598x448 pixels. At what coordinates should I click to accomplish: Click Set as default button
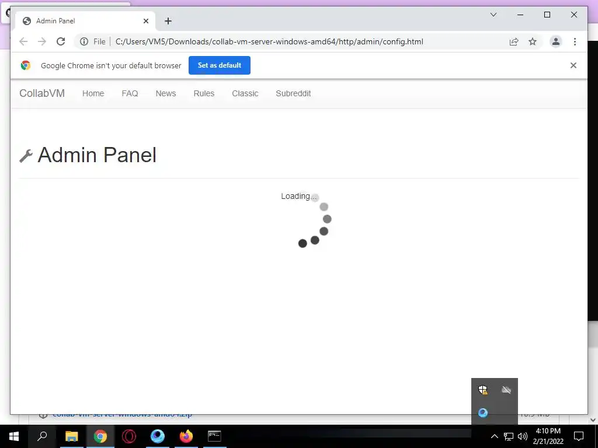[x=220, y=65]
